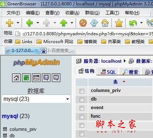Viewport: 153px width, 138px height.
Task: Click the mysql (23) link in sidebar
Action: click(16, 116)
